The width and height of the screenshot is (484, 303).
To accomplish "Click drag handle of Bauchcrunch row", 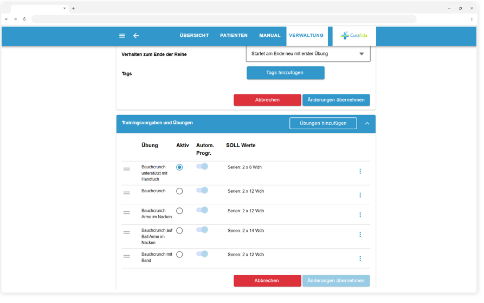I will (127, 193).
